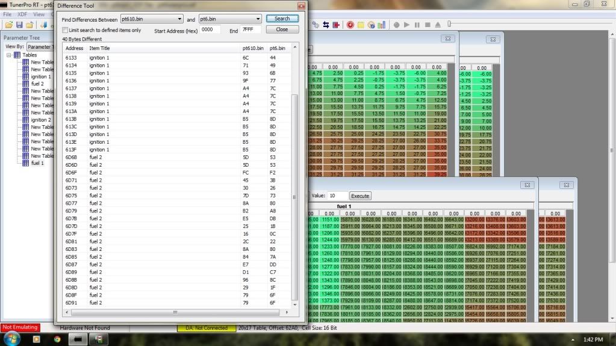Select the ignition 1 table in the tree
This screenshot has height=346, width=616.
point(41,76)
